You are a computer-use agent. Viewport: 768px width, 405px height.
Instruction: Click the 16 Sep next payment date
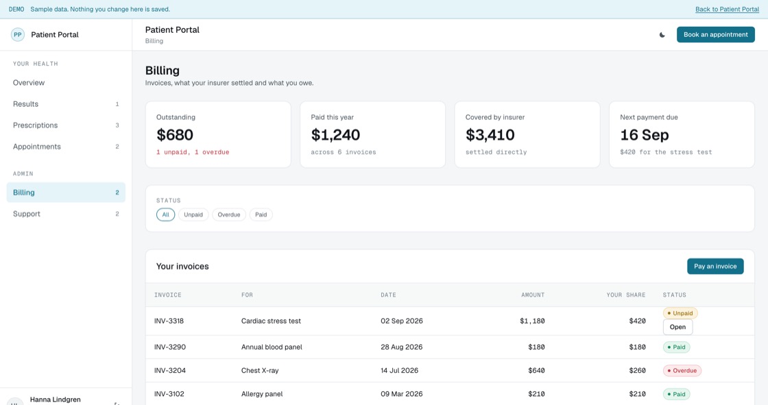pos(645,135)
